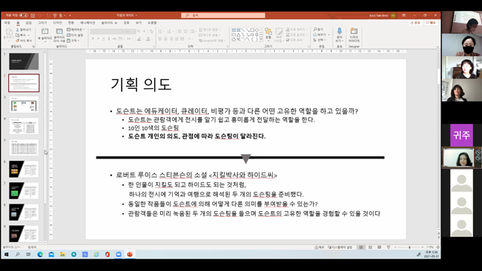This screenshot has height=271, width=482.
Task: Open PowerPoint from the Windows taskbar
Action: 130,255
